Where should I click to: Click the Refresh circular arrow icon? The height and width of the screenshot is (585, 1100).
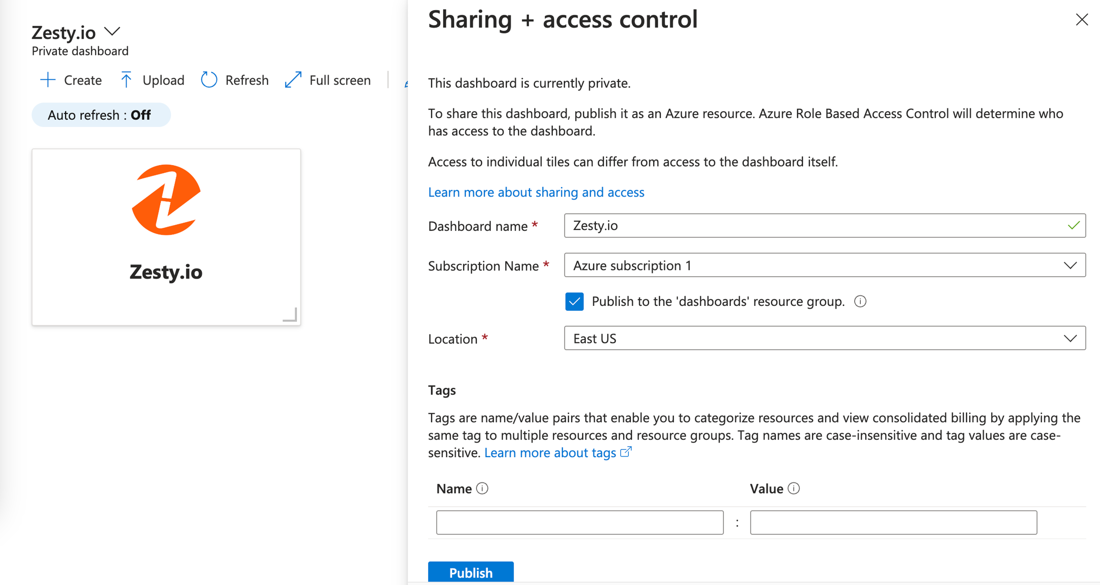(x=209, y=80)
